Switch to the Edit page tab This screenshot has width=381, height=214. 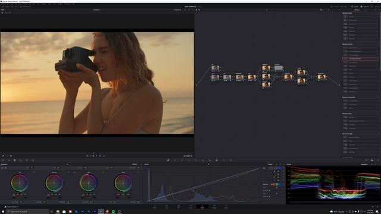(179, 207)
